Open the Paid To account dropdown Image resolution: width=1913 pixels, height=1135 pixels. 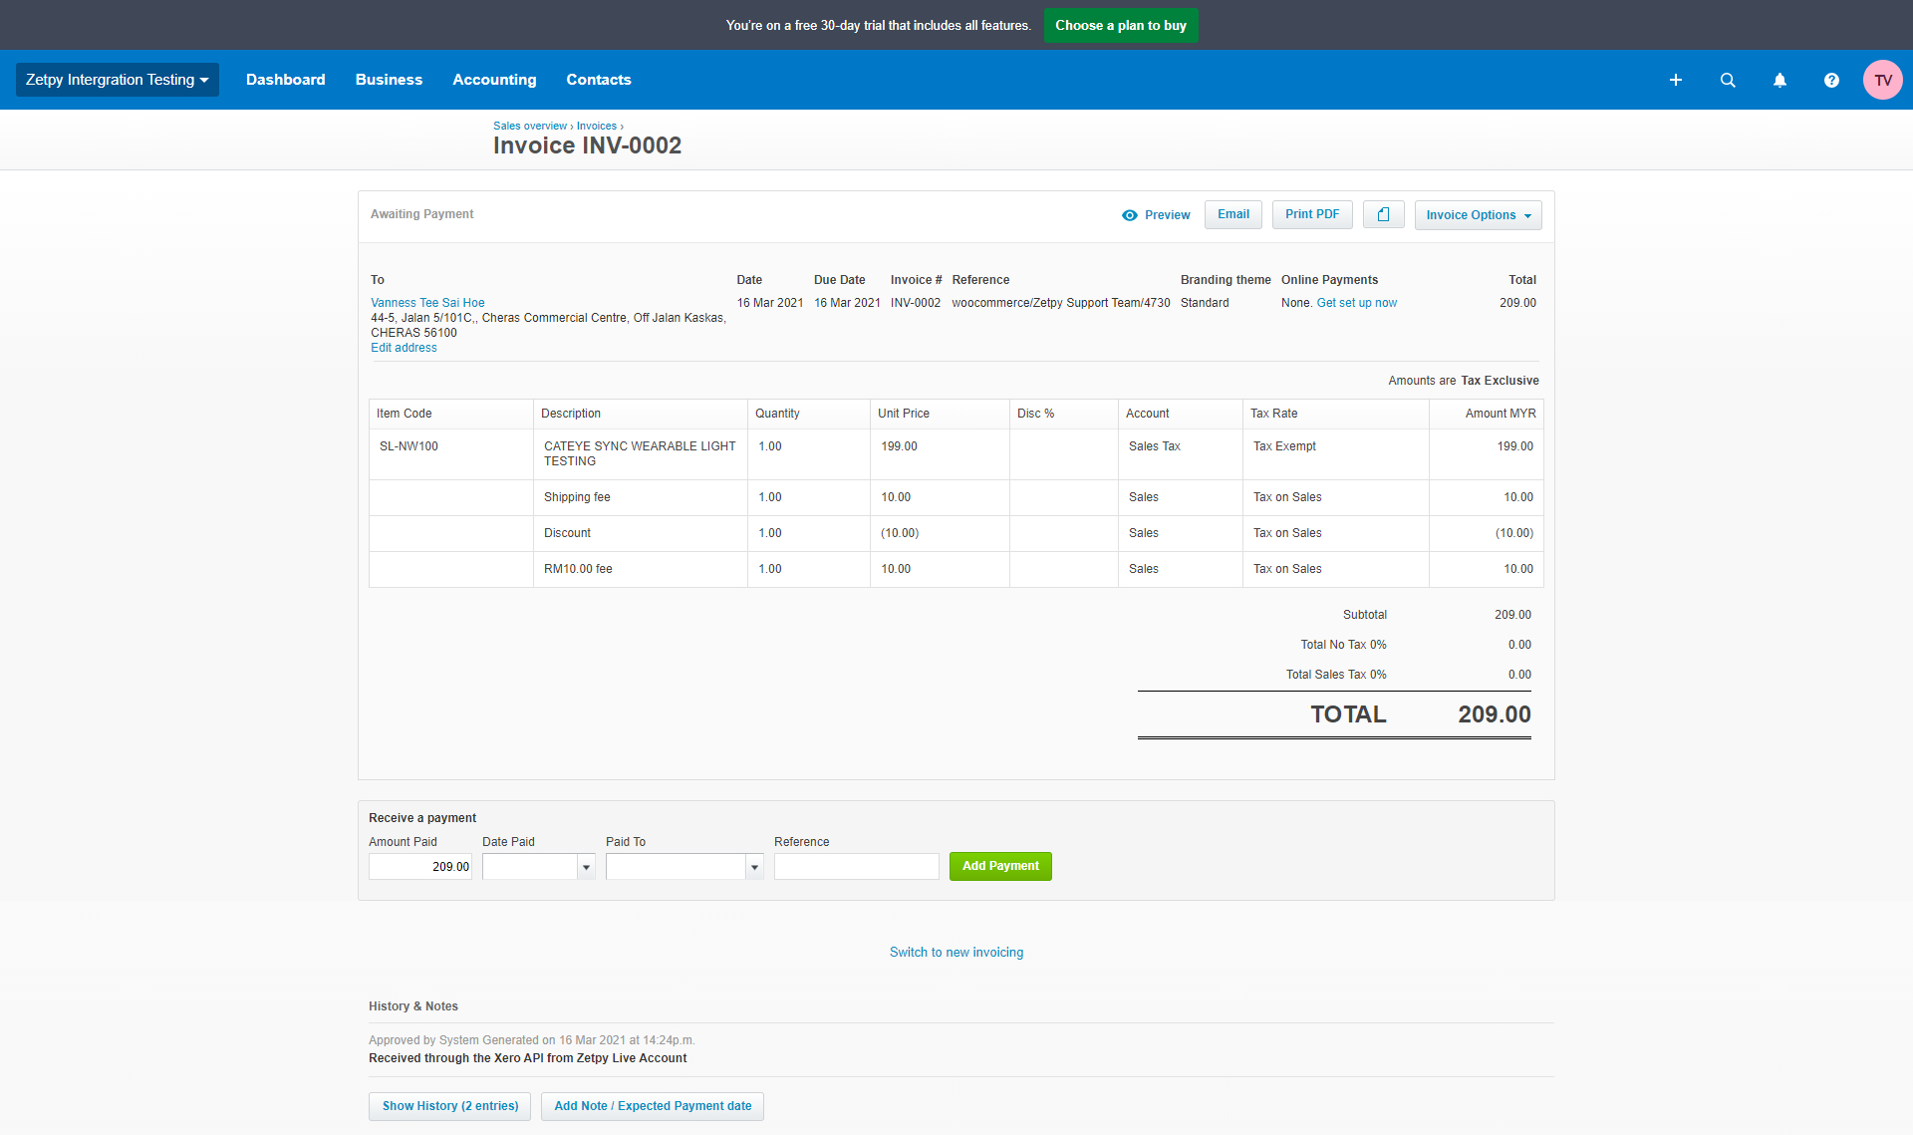click(x=754, y=867)
